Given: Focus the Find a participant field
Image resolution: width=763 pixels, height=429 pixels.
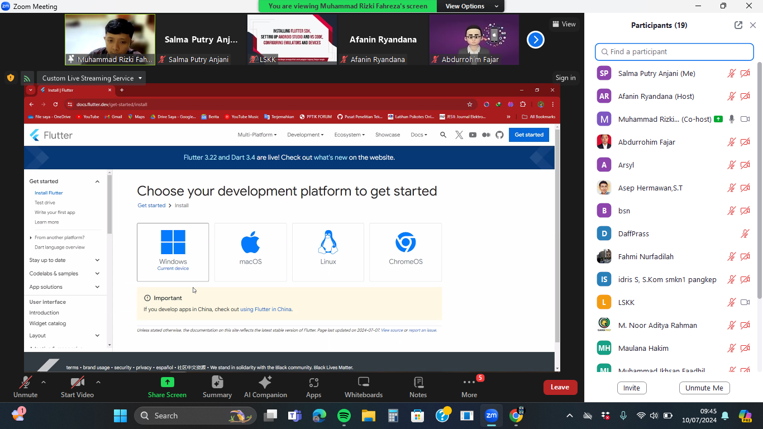Looking at the screenshot, I should click(x=674, y=51).
